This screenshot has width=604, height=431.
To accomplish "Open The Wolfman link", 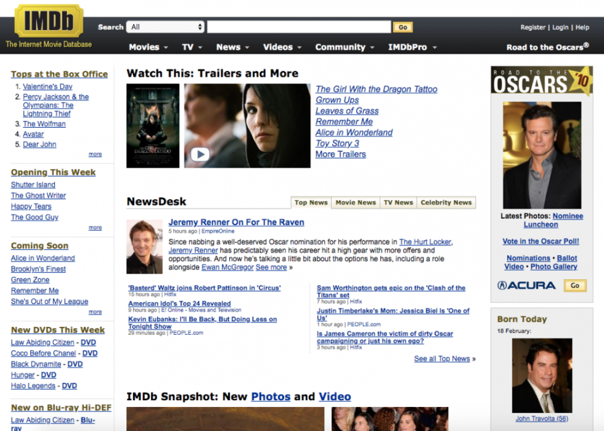I will (x=44, y=124).
